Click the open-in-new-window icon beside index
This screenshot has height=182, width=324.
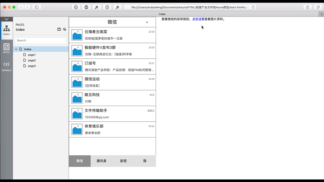pos(59,29)
